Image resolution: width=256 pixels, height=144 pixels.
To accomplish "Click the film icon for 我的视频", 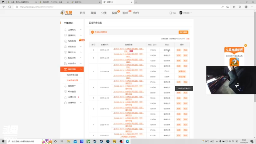I will pyautogui.click(x=66, y=69).
